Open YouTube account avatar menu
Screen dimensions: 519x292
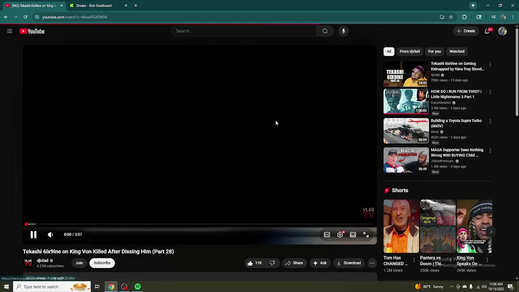point(502,31)
